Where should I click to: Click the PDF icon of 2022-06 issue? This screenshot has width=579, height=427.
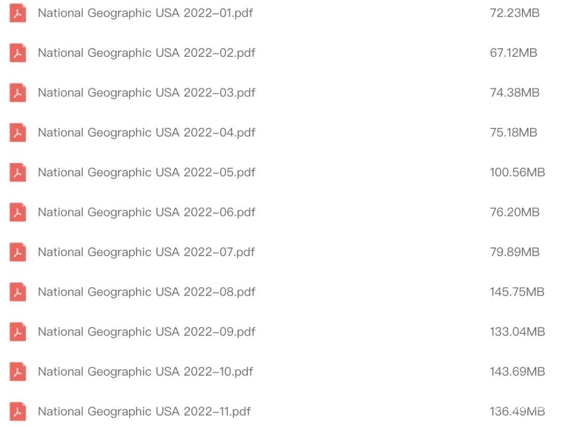18,212
